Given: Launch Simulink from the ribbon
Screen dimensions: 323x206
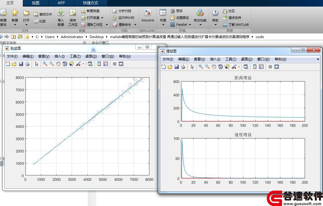Looking at the screenshot, I should [148, 15].
